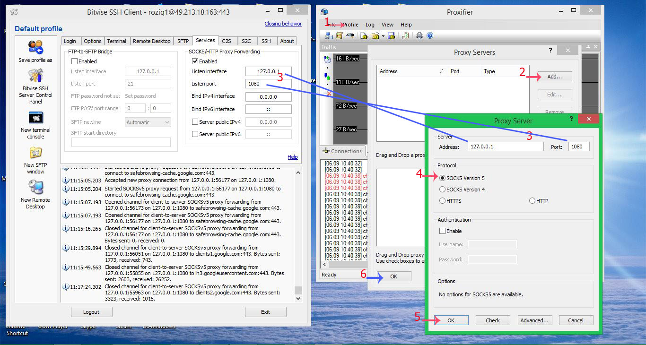Open the Options tab in Bitvise
The image size is (646, 345).
coord(93,41)
